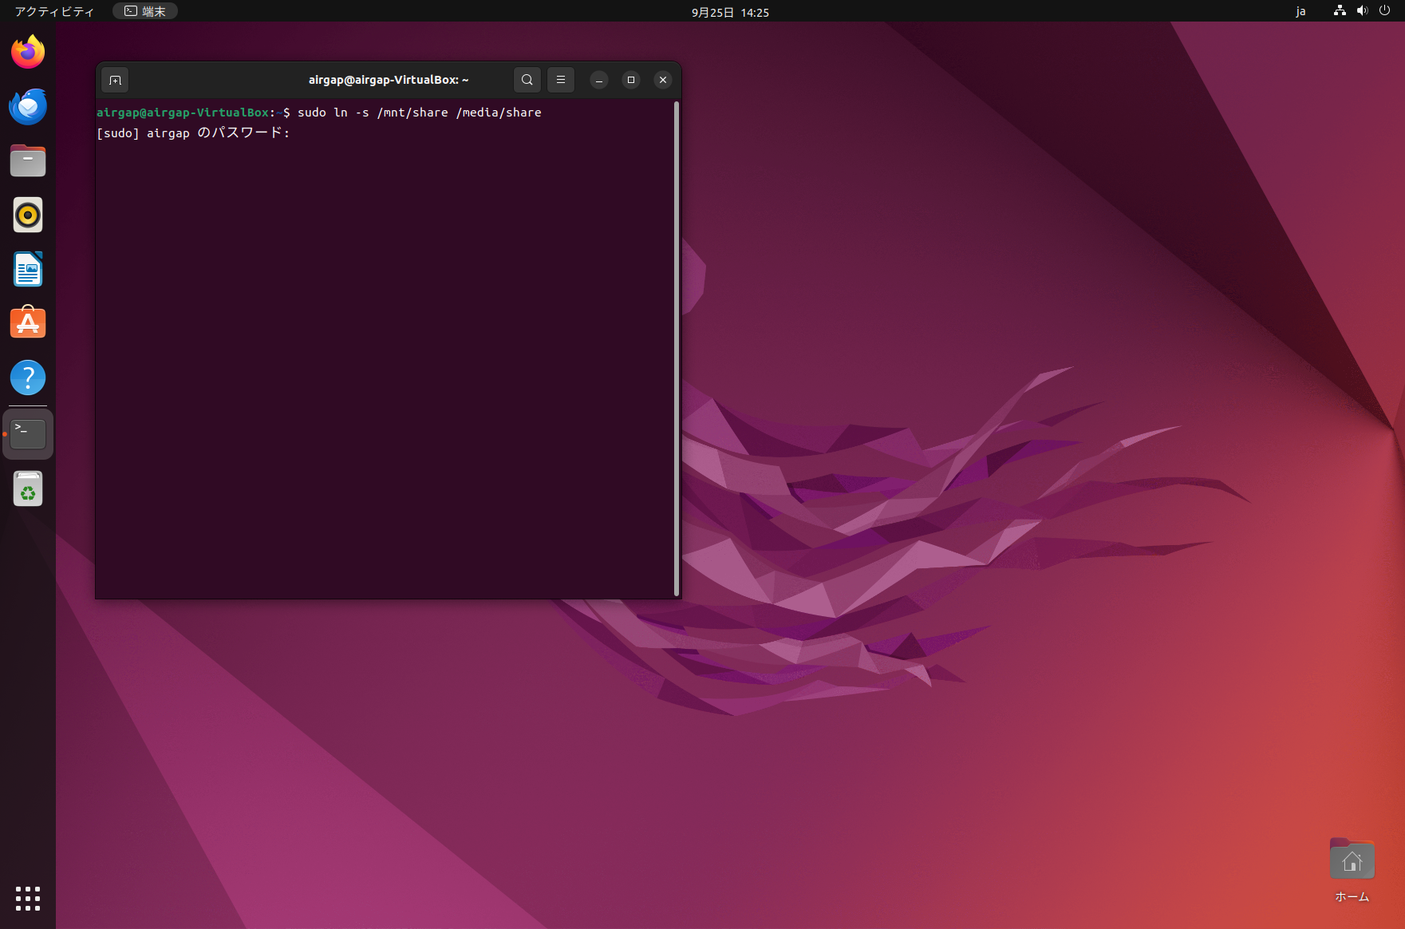The width and height of the screenshot is (1405, 929).
Task: Open the Help application
Action: [x=28, y=378]
